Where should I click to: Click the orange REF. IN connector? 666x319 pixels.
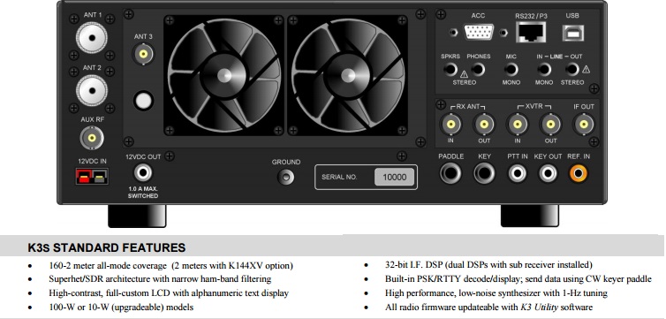(579, 173)
